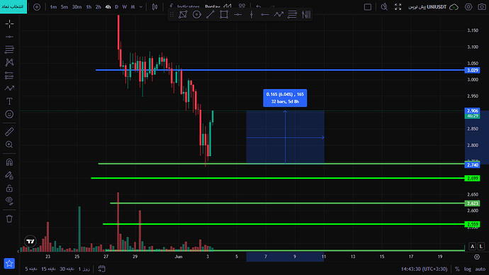489x275 pixels.
Task: Take a chart snapshot with camera icon
Action: pyautogui.click(x=482, y=7)
